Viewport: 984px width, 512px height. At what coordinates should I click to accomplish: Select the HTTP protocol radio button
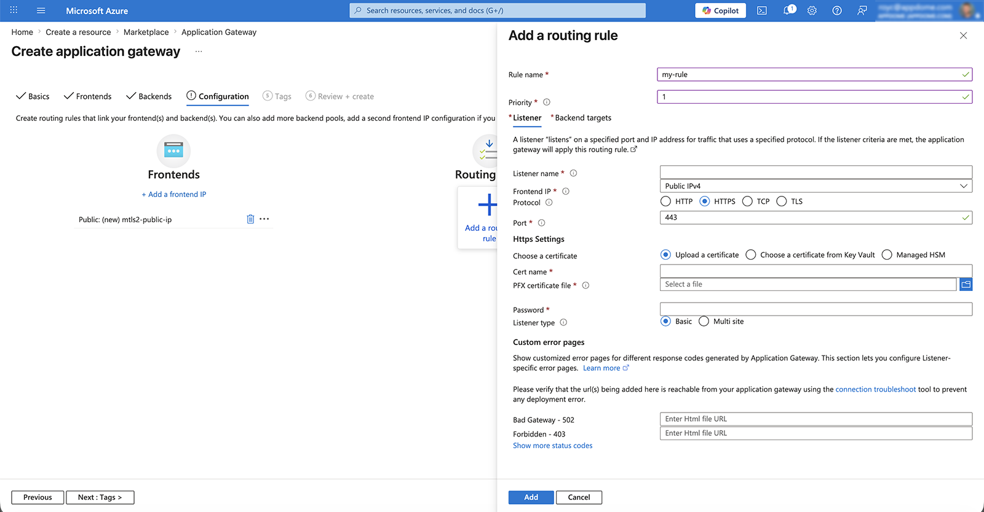tap(665, 201)
